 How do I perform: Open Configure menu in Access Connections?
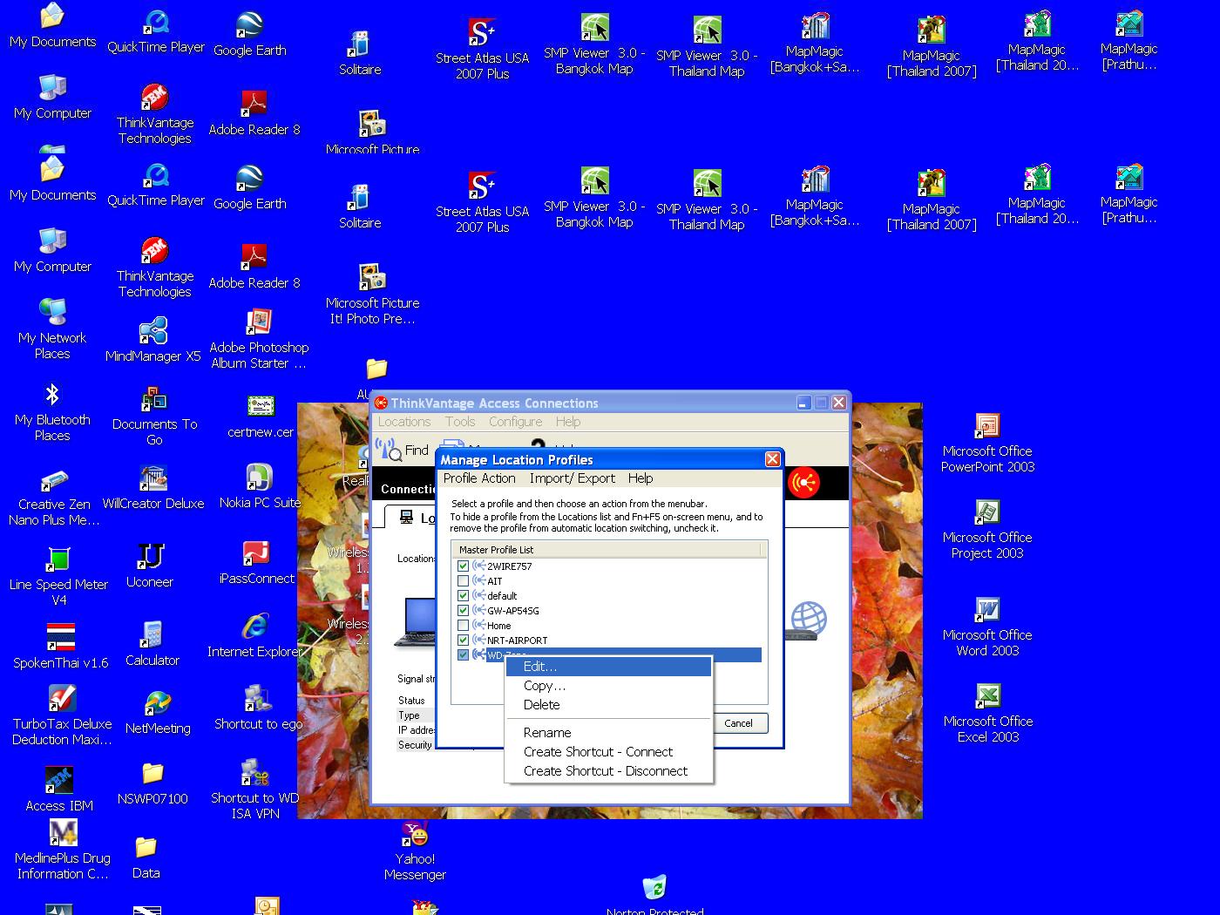[x=515, y=422]
